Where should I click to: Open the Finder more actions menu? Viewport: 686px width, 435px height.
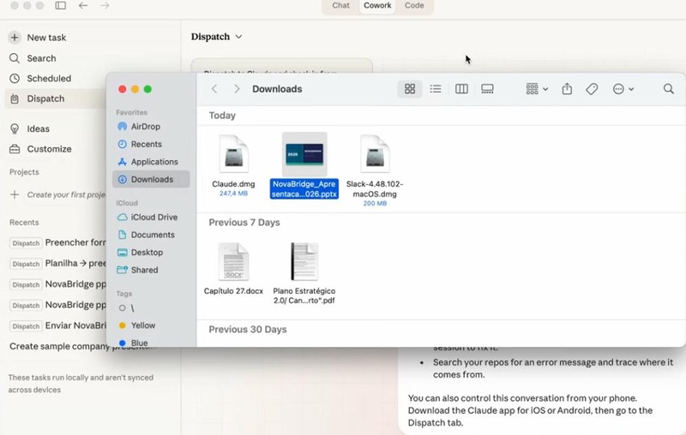coord(623,89)
